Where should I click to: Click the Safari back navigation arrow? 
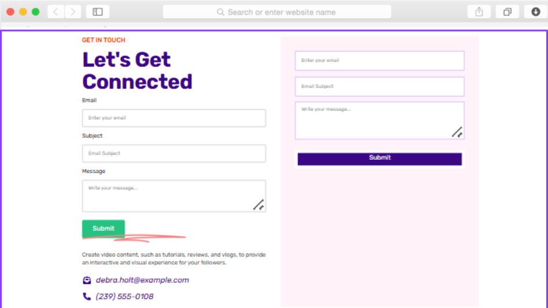(x=55, y=12)
